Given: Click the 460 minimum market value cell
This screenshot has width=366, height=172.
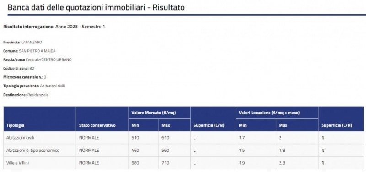Looking at the screenshot, I should [144, 150].
